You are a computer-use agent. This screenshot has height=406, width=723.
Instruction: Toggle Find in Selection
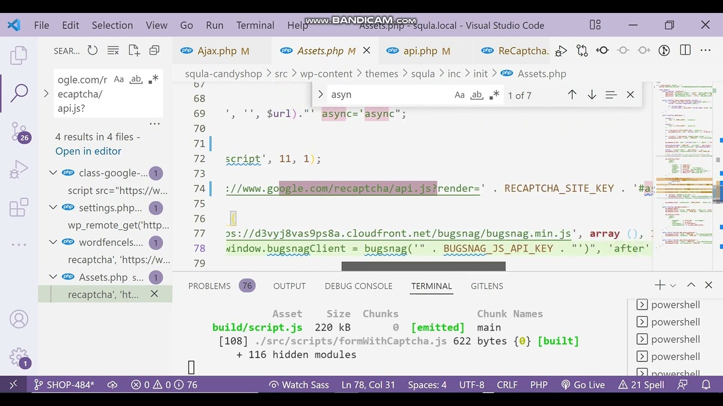pos(611,95)
